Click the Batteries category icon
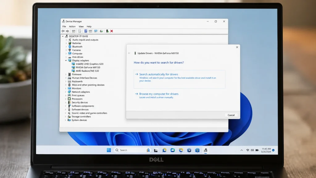The image size is (316, 178). pyautogui.click(x=70, y=43)
